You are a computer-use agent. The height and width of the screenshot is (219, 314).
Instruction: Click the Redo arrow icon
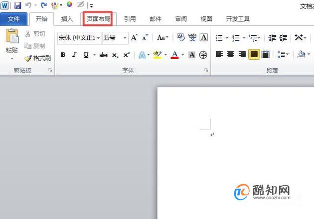point(43,5)
